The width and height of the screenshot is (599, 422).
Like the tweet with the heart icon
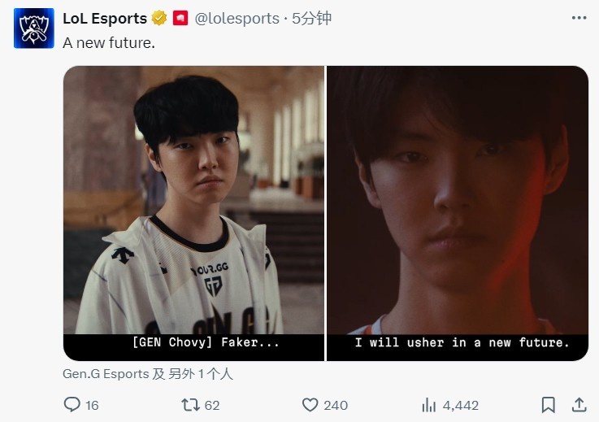(x=310, y=405)
